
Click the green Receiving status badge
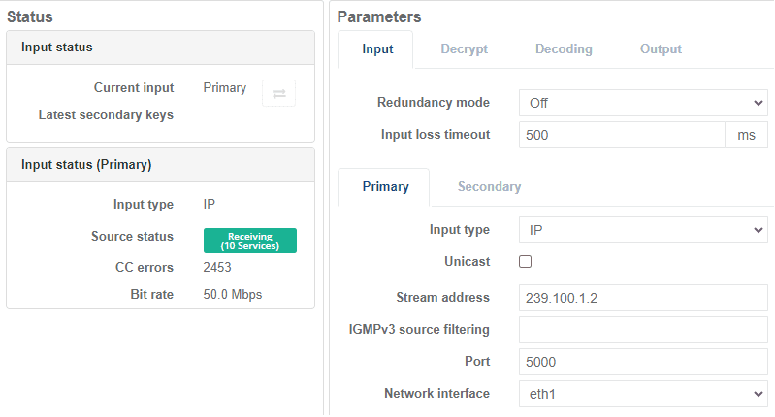(250, 241)
